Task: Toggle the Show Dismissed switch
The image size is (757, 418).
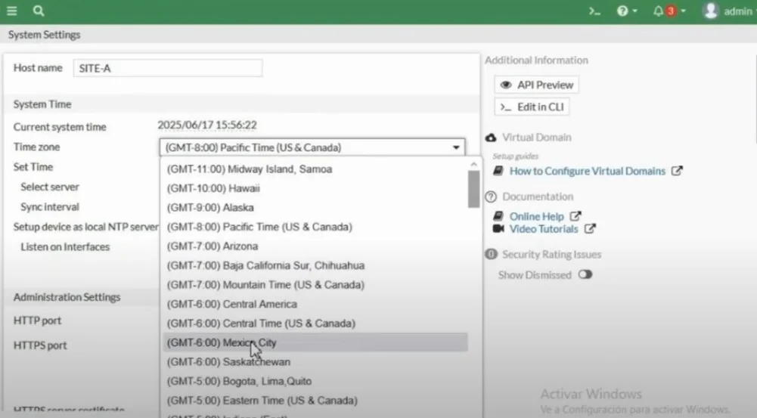Action: click(585, 274)
